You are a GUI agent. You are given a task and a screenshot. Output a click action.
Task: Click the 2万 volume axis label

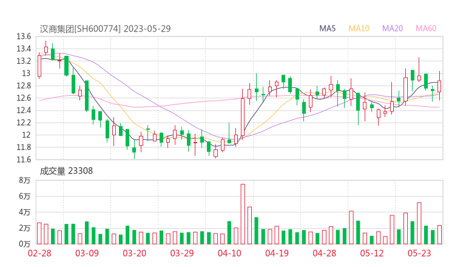click(25, 228)
